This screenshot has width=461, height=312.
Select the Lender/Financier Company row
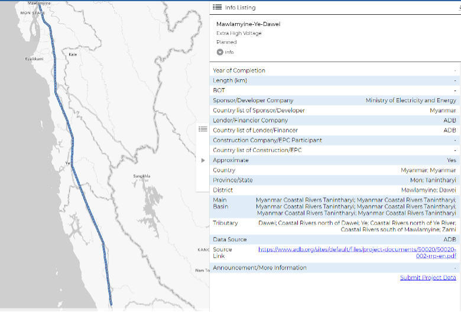[335, 121]
